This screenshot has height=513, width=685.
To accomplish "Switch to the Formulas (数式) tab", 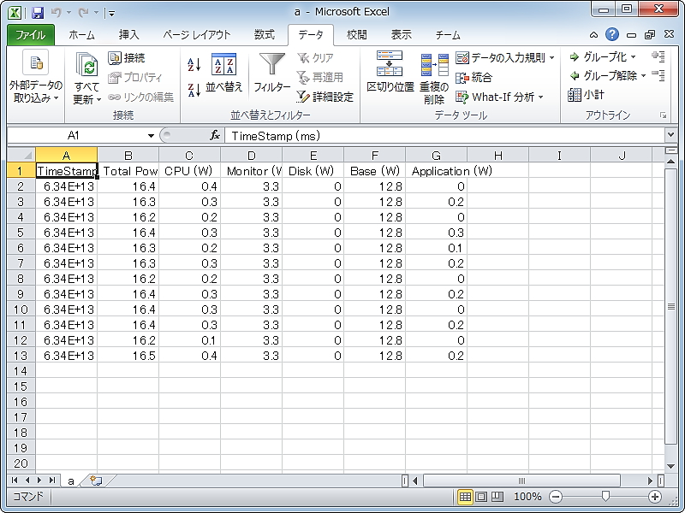I will point(265,35).
